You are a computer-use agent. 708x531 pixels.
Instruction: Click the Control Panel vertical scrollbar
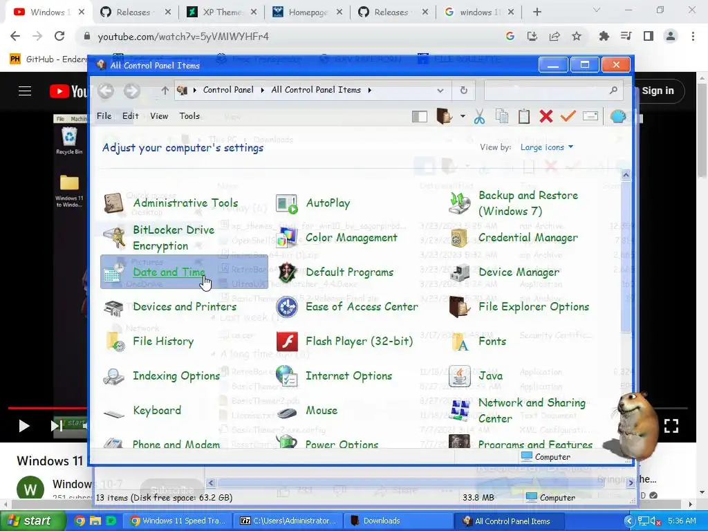coord(626,257)
